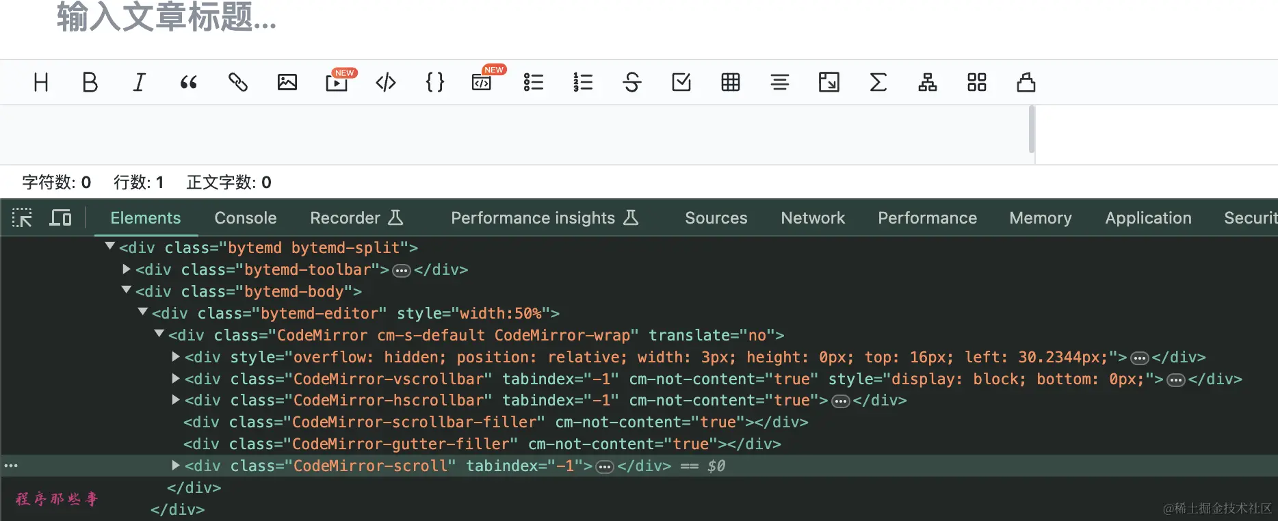Screen dimensions: 1278x521
Task: Insert an image with picture icon
Action: point(287,83)
